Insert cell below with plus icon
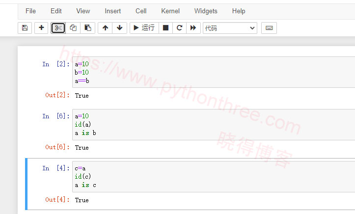The height and width of the screenshot is (214, 355). tap(41, 28)
